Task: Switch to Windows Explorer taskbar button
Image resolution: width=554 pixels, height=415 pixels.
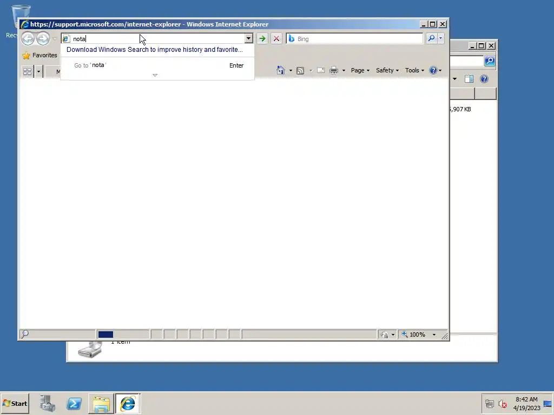Action: click(101, 403)
